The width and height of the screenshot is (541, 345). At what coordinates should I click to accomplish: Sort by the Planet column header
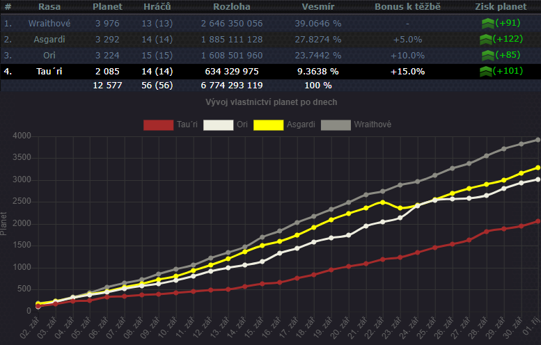tap(107, 6)
